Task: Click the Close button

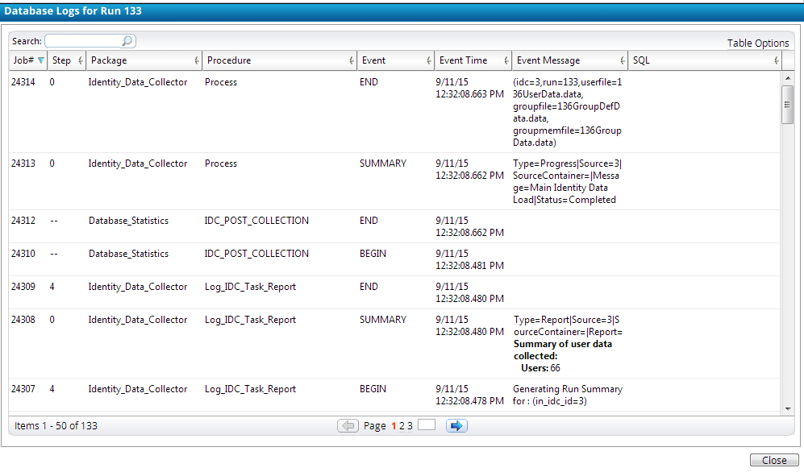Action: click(x=773, y=459)
